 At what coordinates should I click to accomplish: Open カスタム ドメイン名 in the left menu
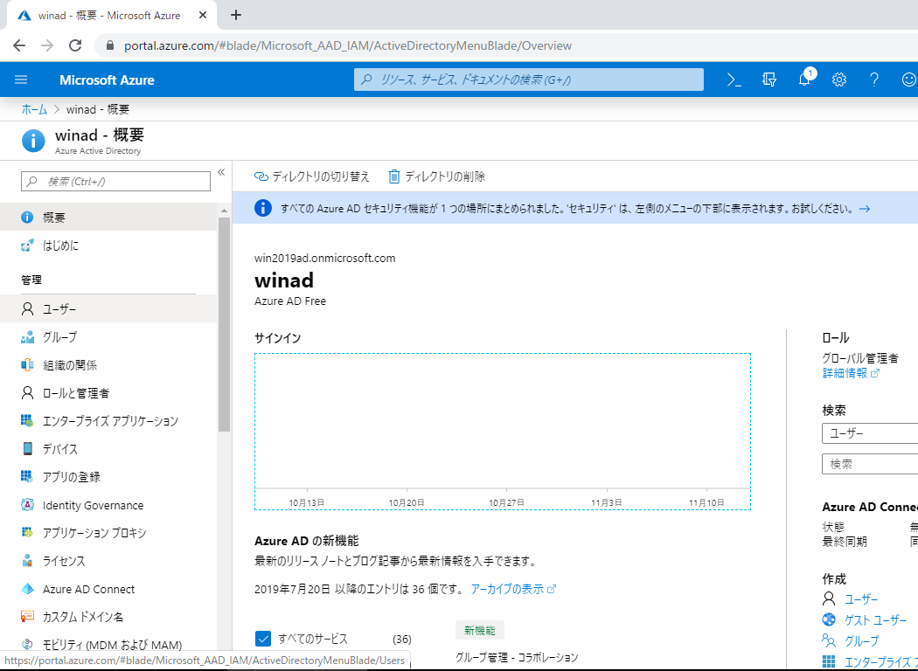[108, 617]
